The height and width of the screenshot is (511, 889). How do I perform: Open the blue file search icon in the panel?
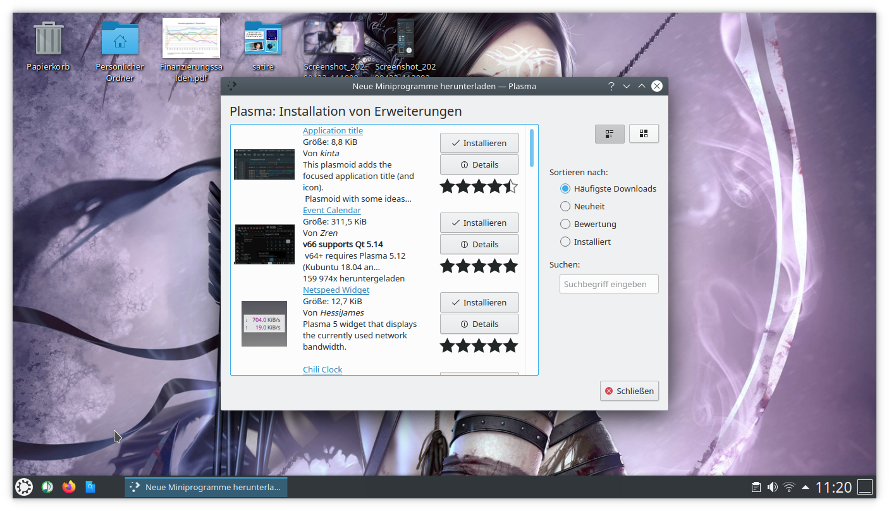(x=90, y=487)
